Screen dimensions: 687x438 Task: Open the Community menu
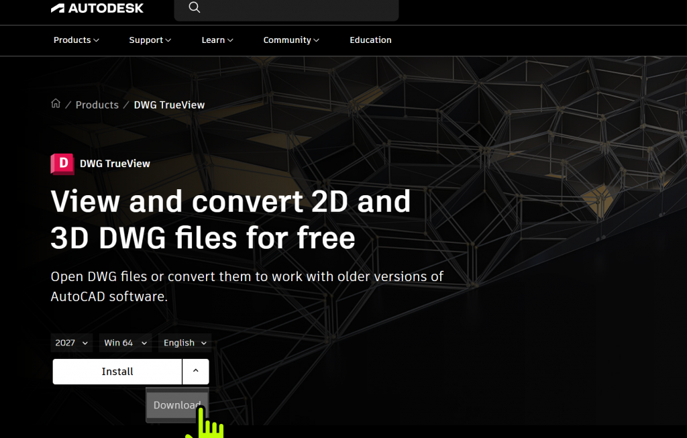291,40
